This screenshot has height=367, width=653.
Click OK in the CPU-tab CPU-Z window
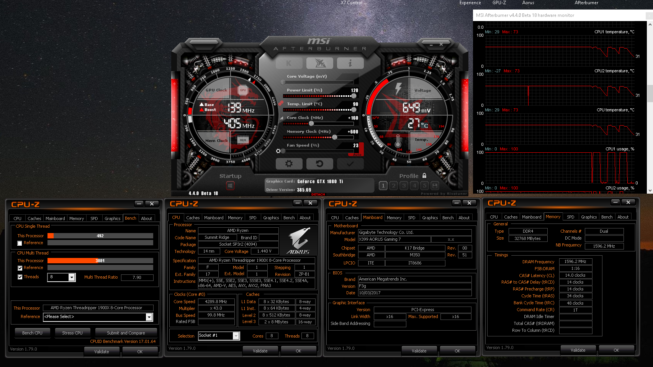[x=298, y=351]
